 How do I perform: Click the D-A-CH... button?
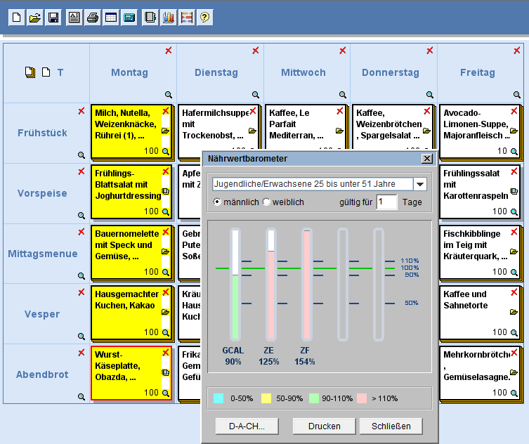(247, 426)
